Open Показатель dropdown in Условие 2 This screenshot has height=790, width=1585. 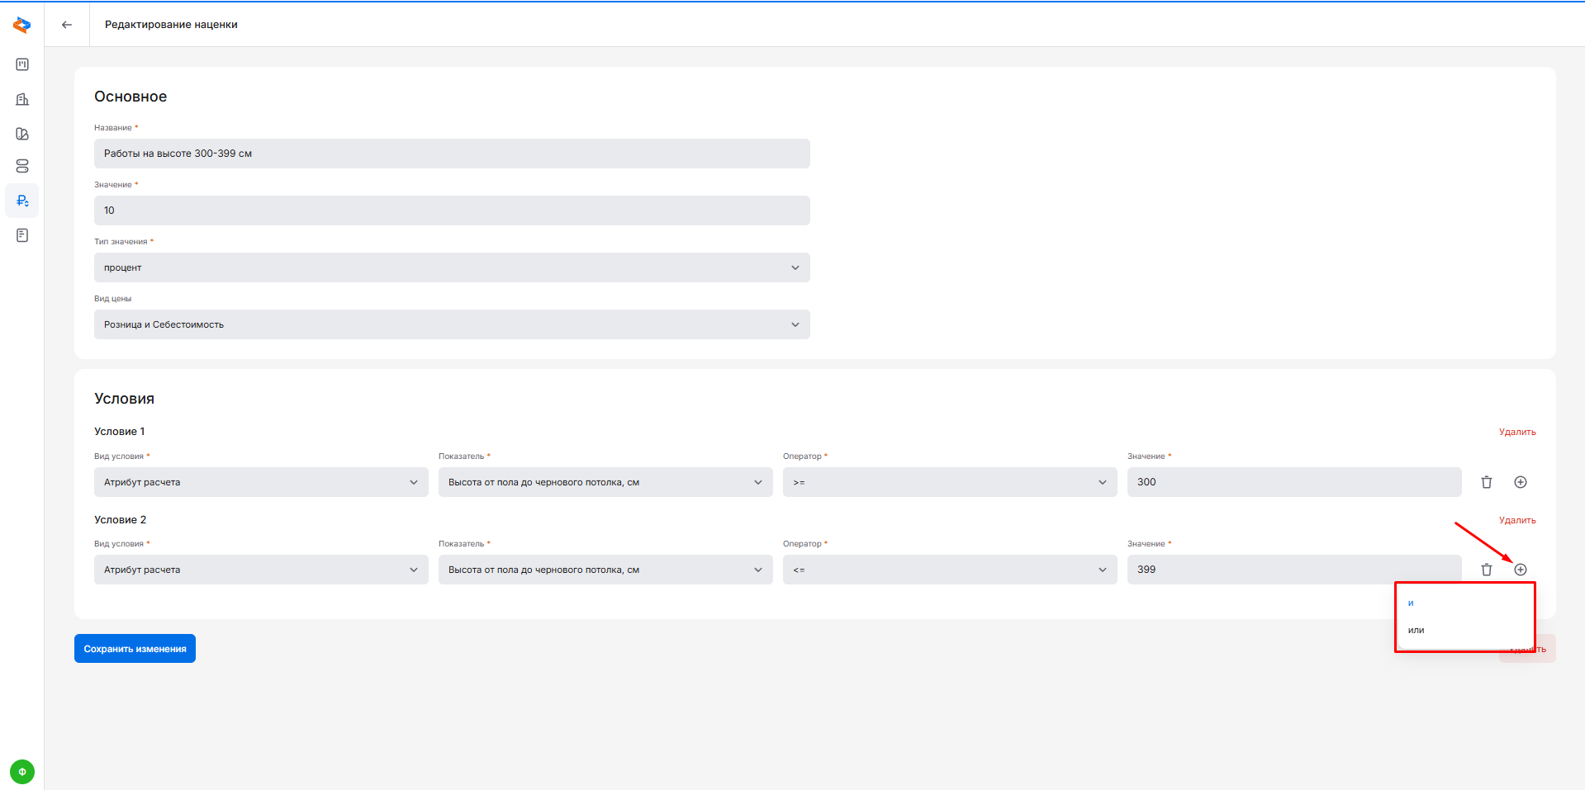click(x=605, y=570)
